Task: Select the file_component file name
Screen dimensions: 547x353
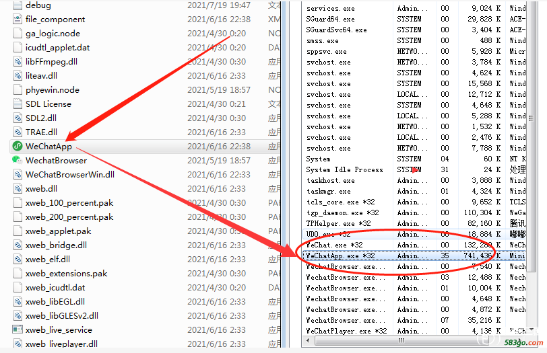Action: click(x=55, y=19)
